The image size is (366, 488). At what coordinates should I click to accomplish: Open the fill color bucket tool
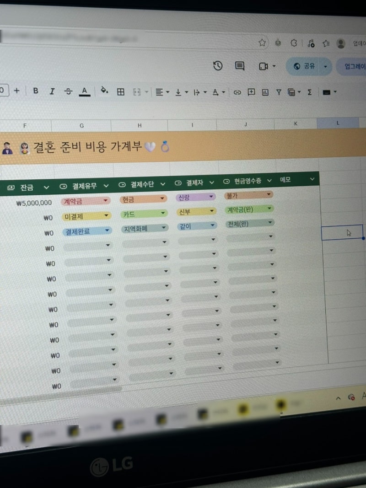click(x=104, y=91)
